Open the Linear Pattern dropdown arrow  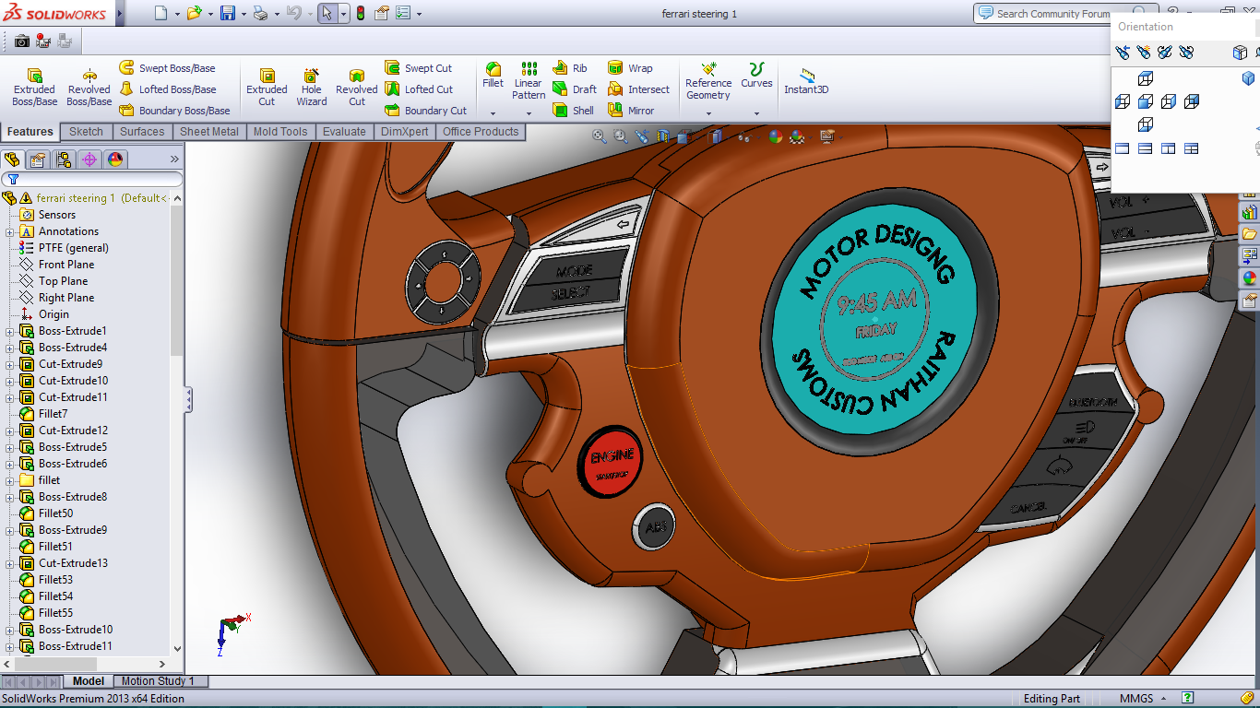pyautogui.click(x=529, y=114)
